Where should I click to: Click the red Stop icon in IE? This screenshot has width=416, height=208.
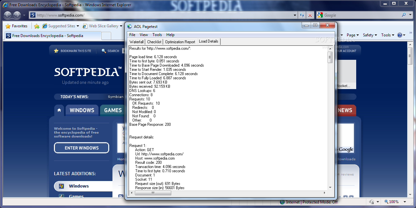(310, 15)
